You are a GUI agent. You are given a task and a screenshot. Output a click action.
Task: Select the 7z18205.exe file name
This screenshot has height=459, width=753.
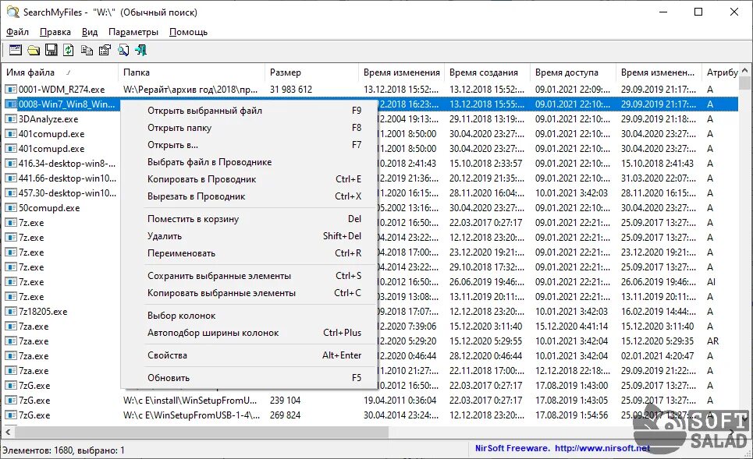[x=43, y=312]
